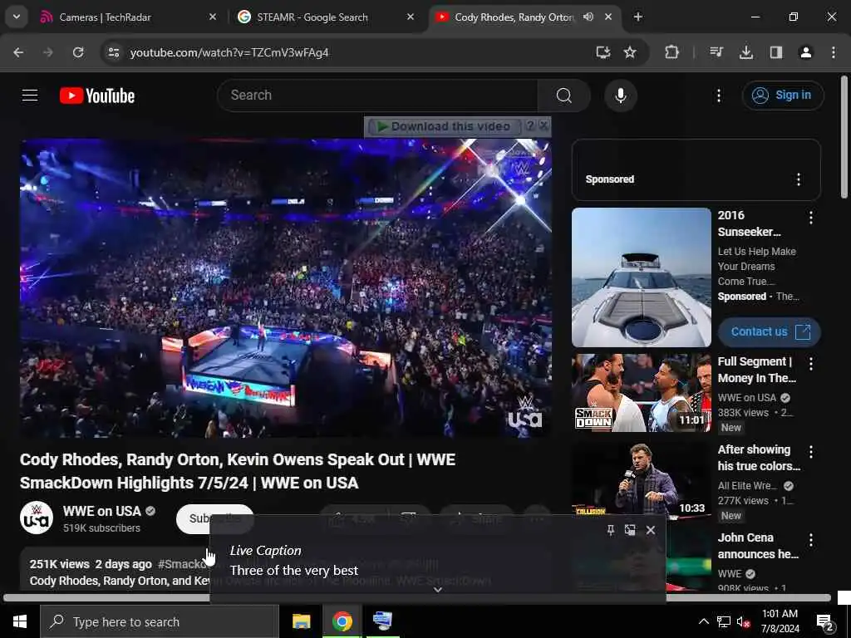Click the muted volume icon in tray

pyautogui.click(x=743, y=621)
